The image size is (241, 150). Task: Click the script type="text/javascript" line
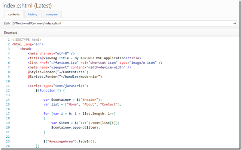(58, 86)
